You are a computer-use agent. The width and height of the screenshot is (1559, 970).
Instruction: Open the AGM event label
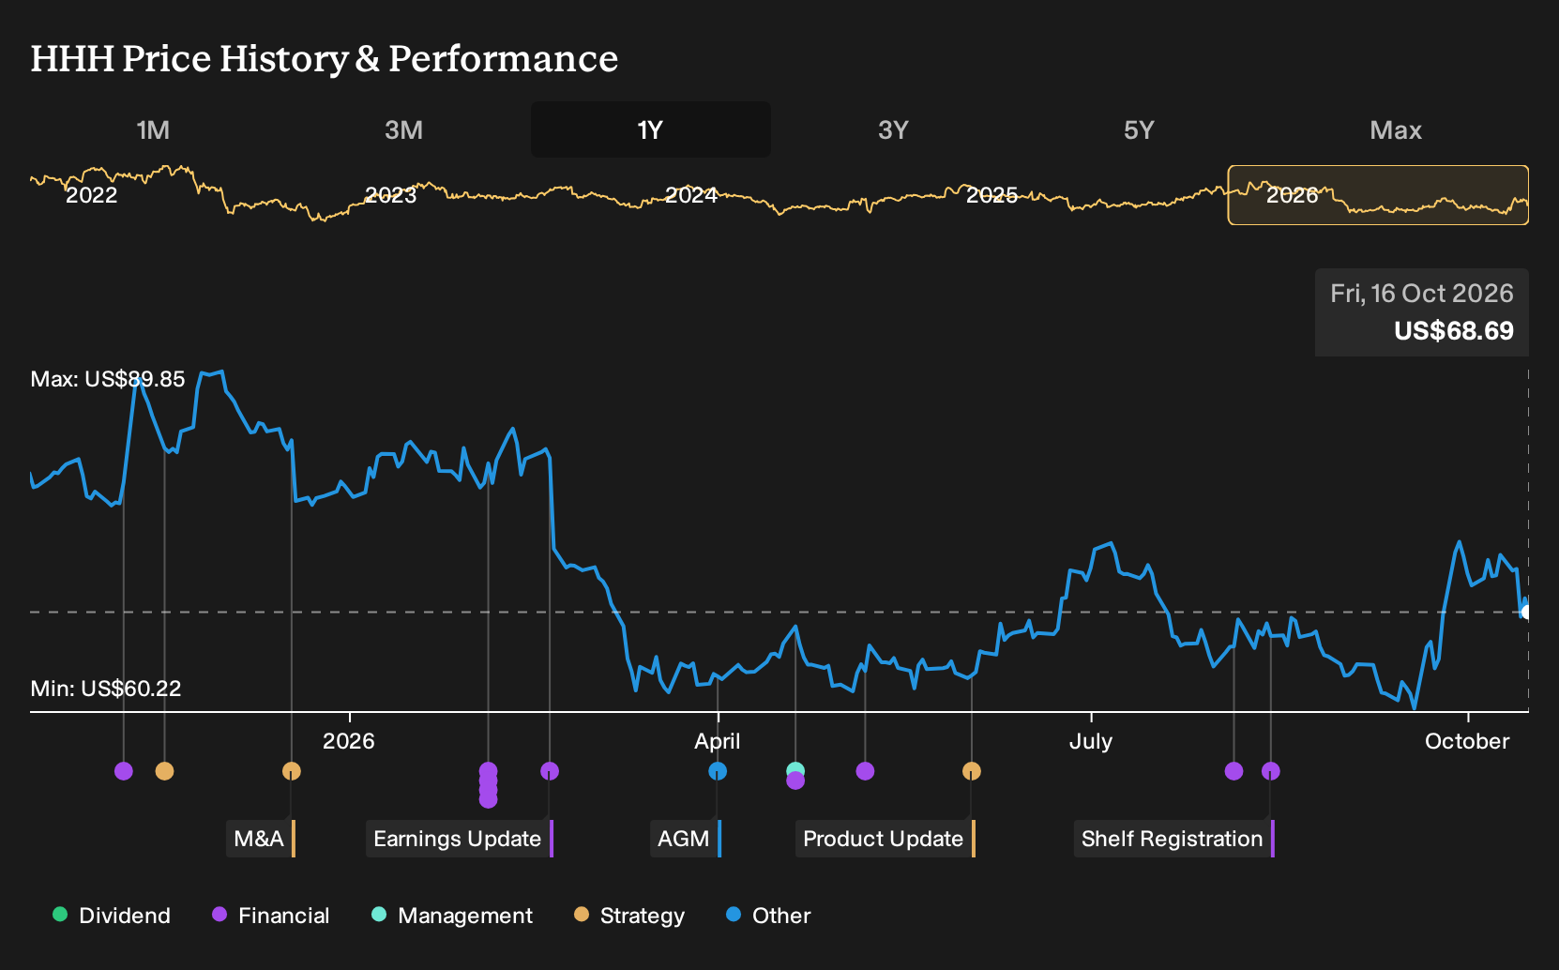click(686, 839)
